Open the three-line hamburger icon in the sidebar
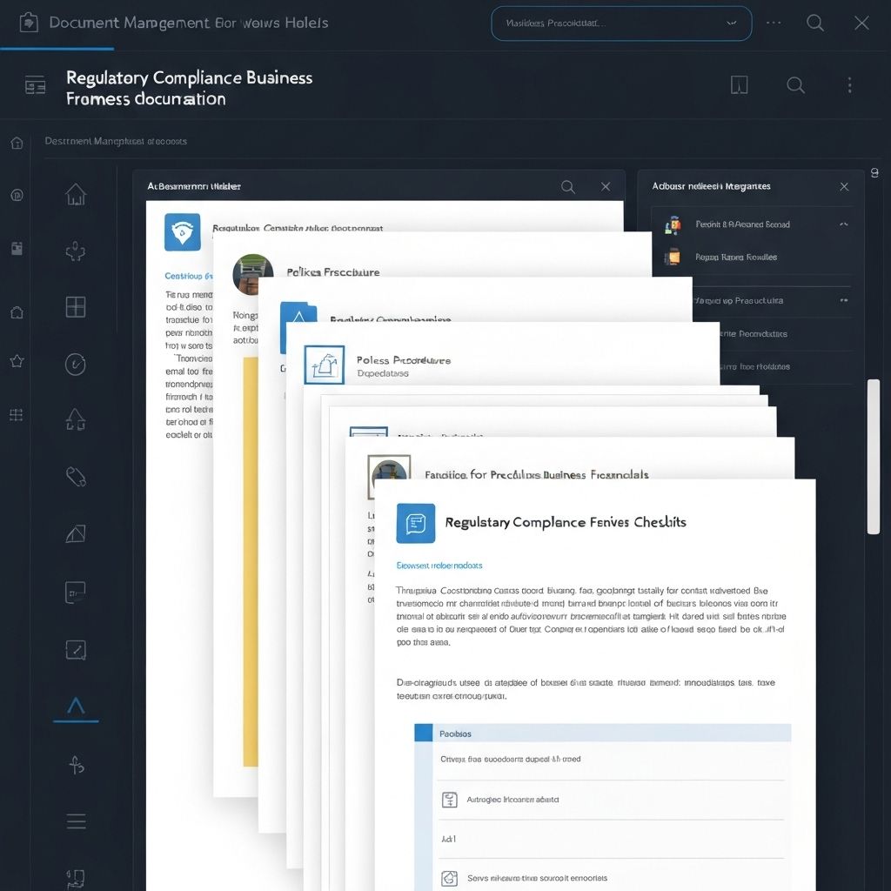Image resolution: width=891 pixels, height=891 pixels. 76,821
